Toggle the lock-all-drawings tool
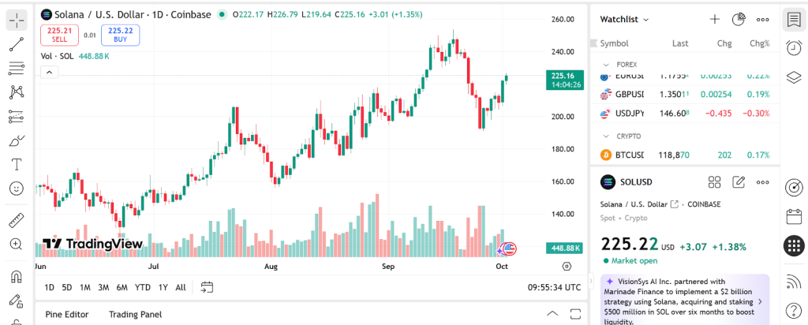This screenshot has width=808, height=325. coord(17,301)
